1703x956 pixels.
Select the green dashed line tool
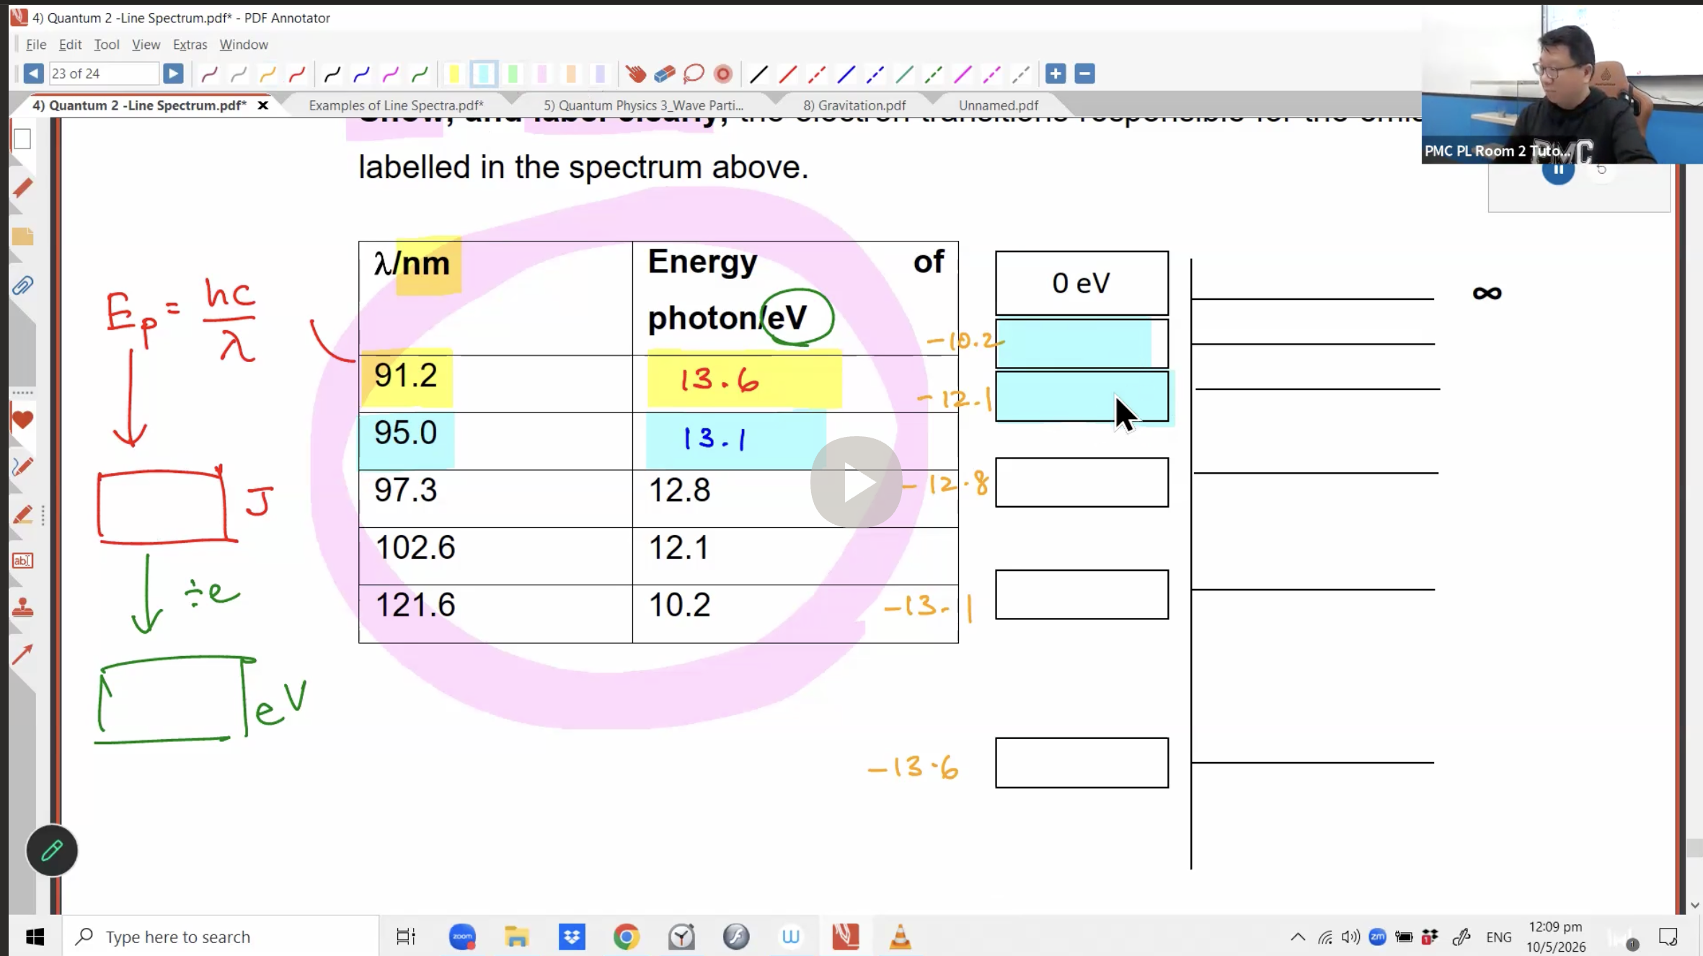934,74
